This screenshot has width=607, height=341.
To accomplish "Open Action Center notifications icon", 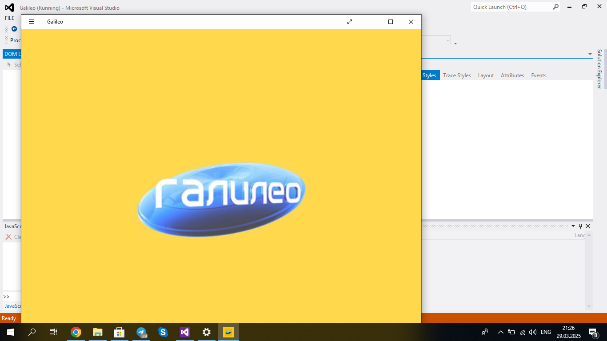I will pos(593,332).
